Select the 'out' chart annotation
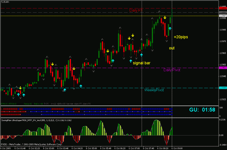Image resolution: width=227 pixels, height=150 pixels. tap(172, 48)
